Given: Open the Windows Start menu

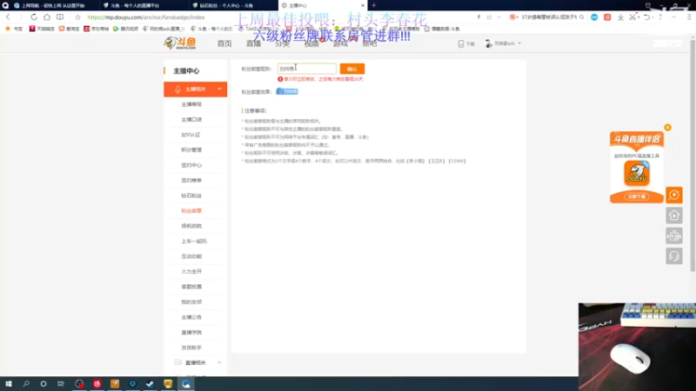Looking at the screenshot, I should (x=9, y=383).
